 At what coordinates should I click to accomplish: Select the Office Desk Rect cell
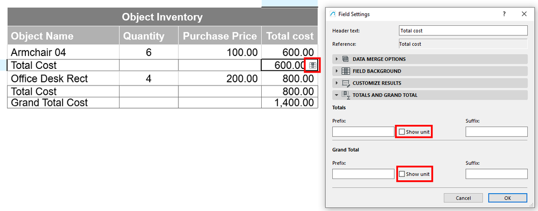(x=64, y=79)
